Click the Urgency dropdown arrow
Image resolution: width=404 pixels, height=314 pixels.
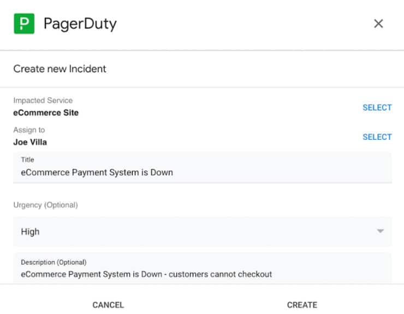click(381, 231)
